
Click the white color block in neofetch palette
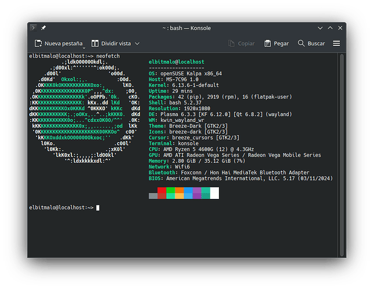214,193
